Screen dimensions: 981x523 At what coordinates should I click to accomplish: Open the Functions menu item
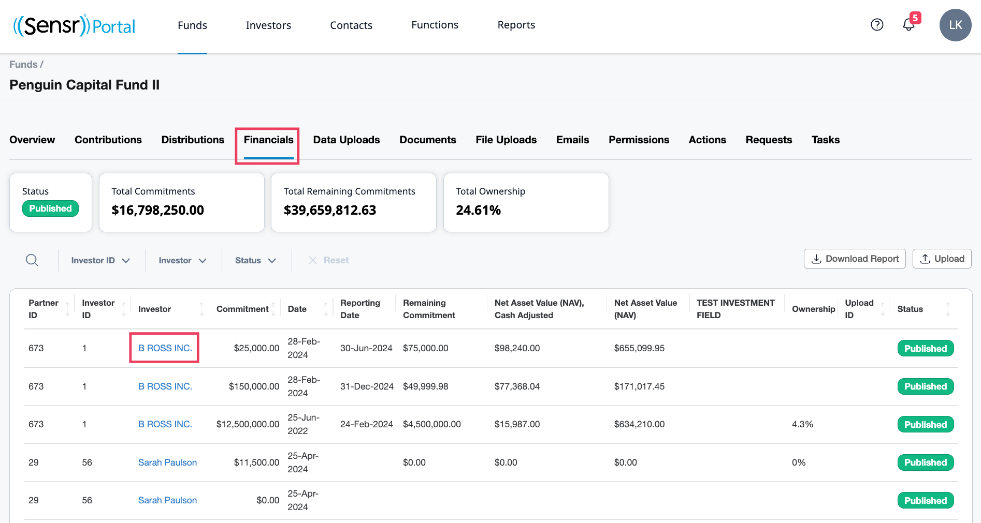coord(435,25)
